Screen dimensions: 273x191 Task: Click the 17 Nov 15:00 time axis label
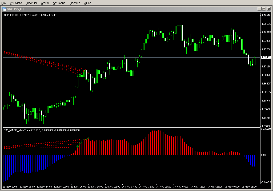(x=198, y=187)
